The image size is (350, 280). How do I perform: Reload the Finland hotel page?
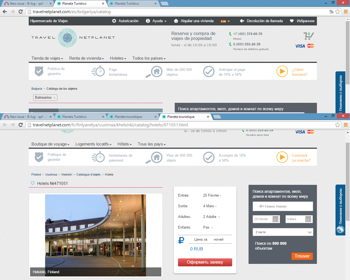tap(21, 125)
